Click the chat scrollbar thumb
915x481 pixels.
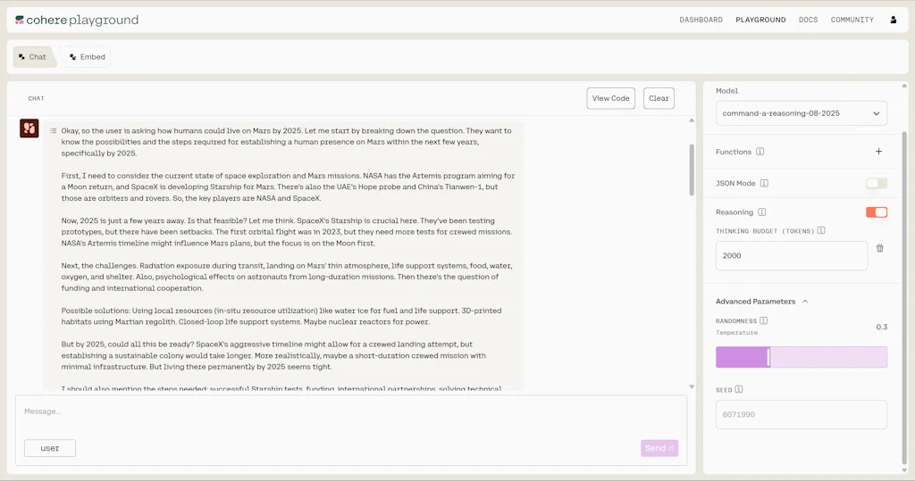coord(692,170)
